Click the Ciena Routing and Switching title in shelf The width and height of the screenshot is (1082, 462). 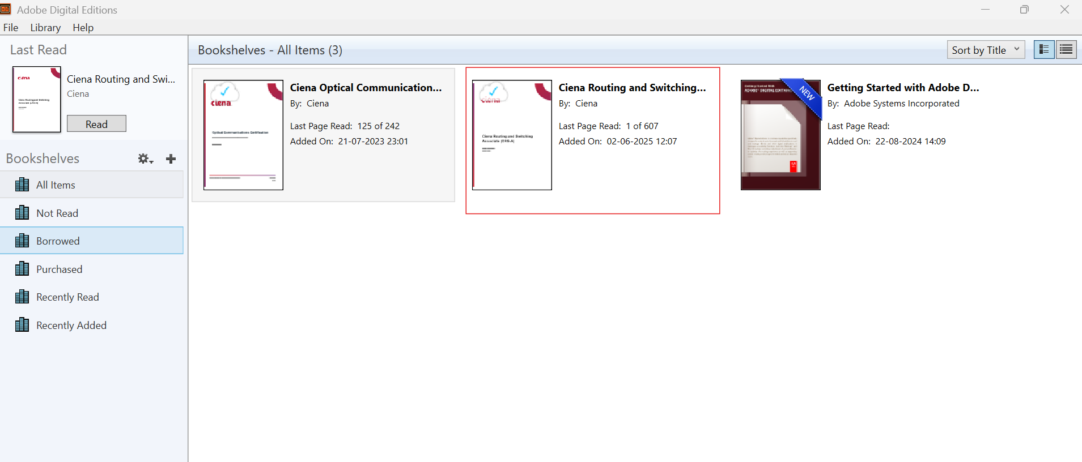tap(632, 88)
